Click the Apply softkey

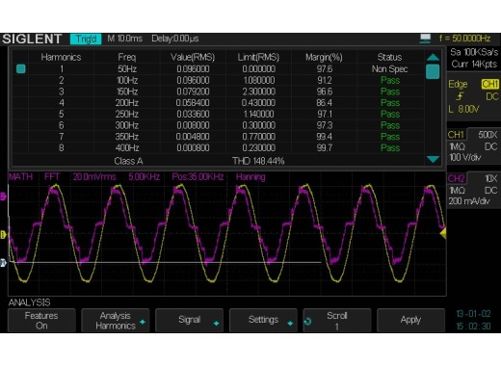click(410, 320)
